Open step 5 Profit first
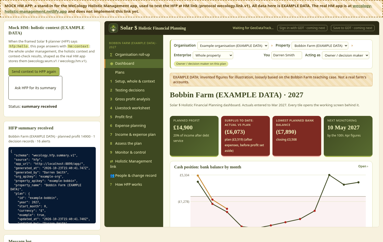This screenshot has height=242, width=383. click(x=134, y=117)
